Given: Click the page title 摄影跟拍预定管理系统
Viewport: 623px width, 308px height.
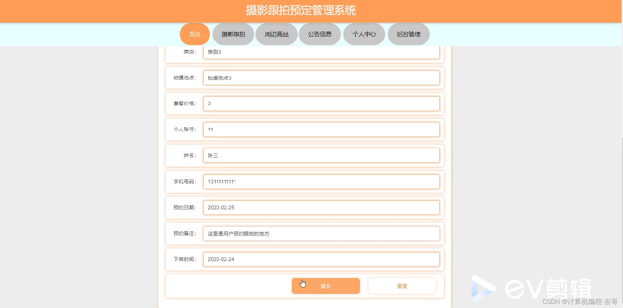Looking at the screenshot, I should (300, 10).
